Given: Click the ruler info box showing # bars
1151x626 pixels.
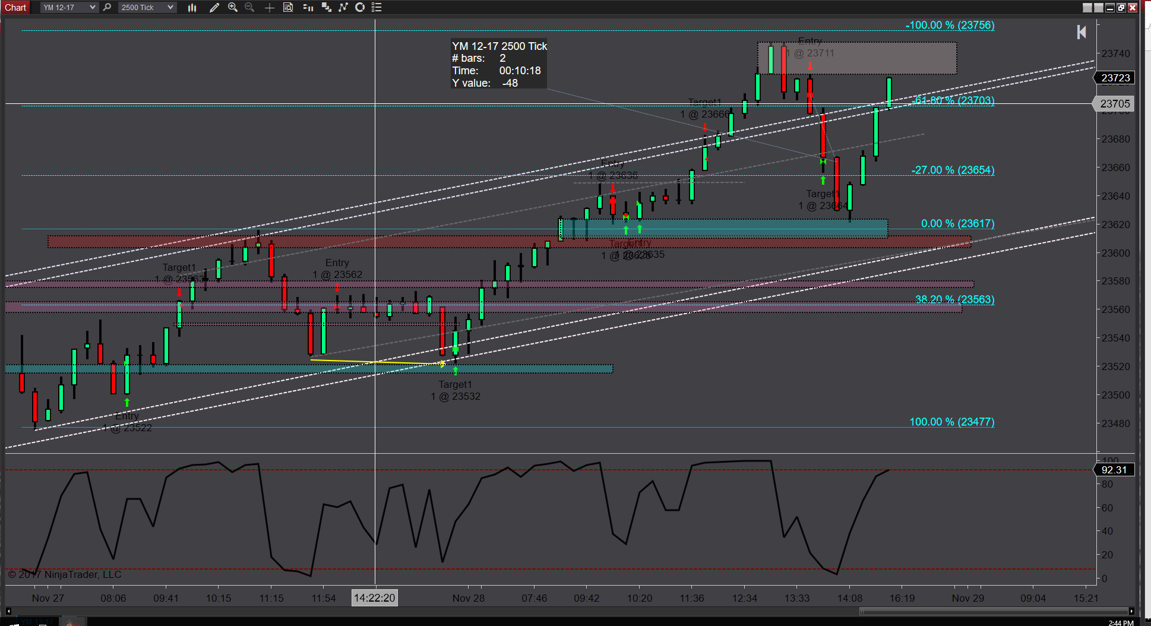Looking at the screenshot, I should point(499,64).
